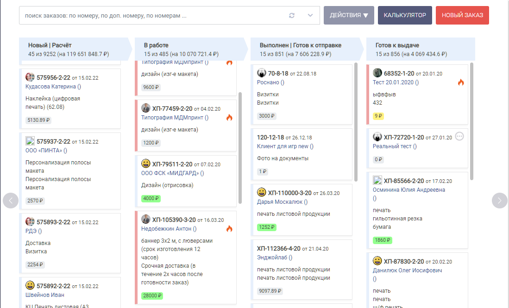Open the ellipsis menu on order ХП-72720-1-20
509x308 pixels.
pos(459,136)
